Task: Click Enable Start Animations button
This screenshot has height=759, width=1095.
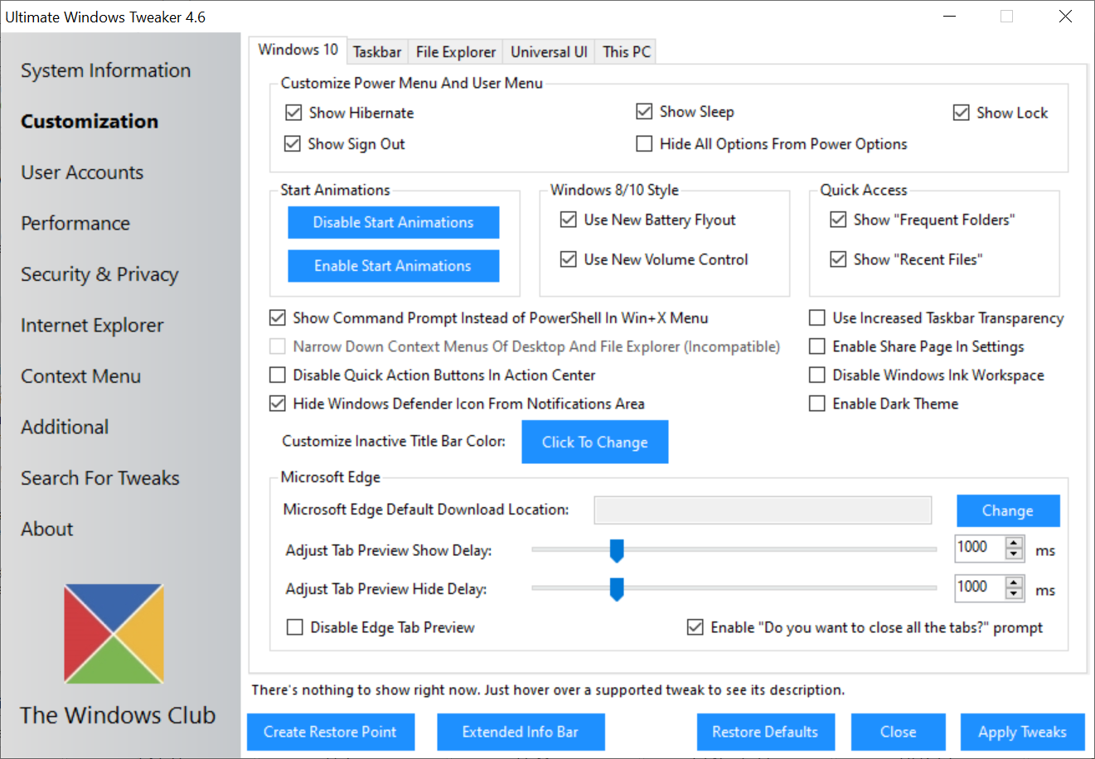Action: [394, 266]
